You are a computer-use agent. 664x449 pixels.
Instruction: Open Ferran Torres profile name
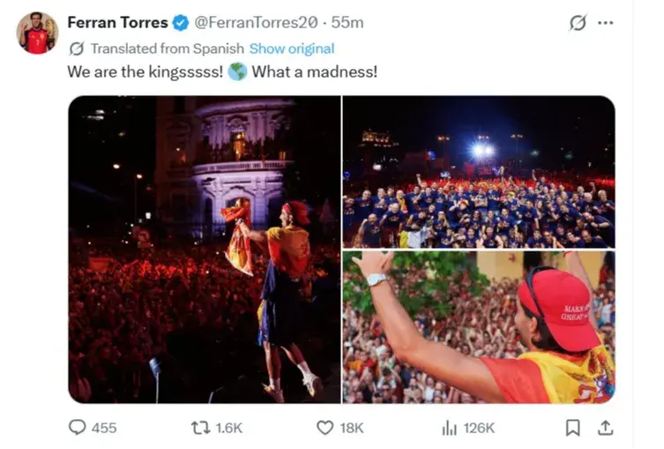pos(118,22)
